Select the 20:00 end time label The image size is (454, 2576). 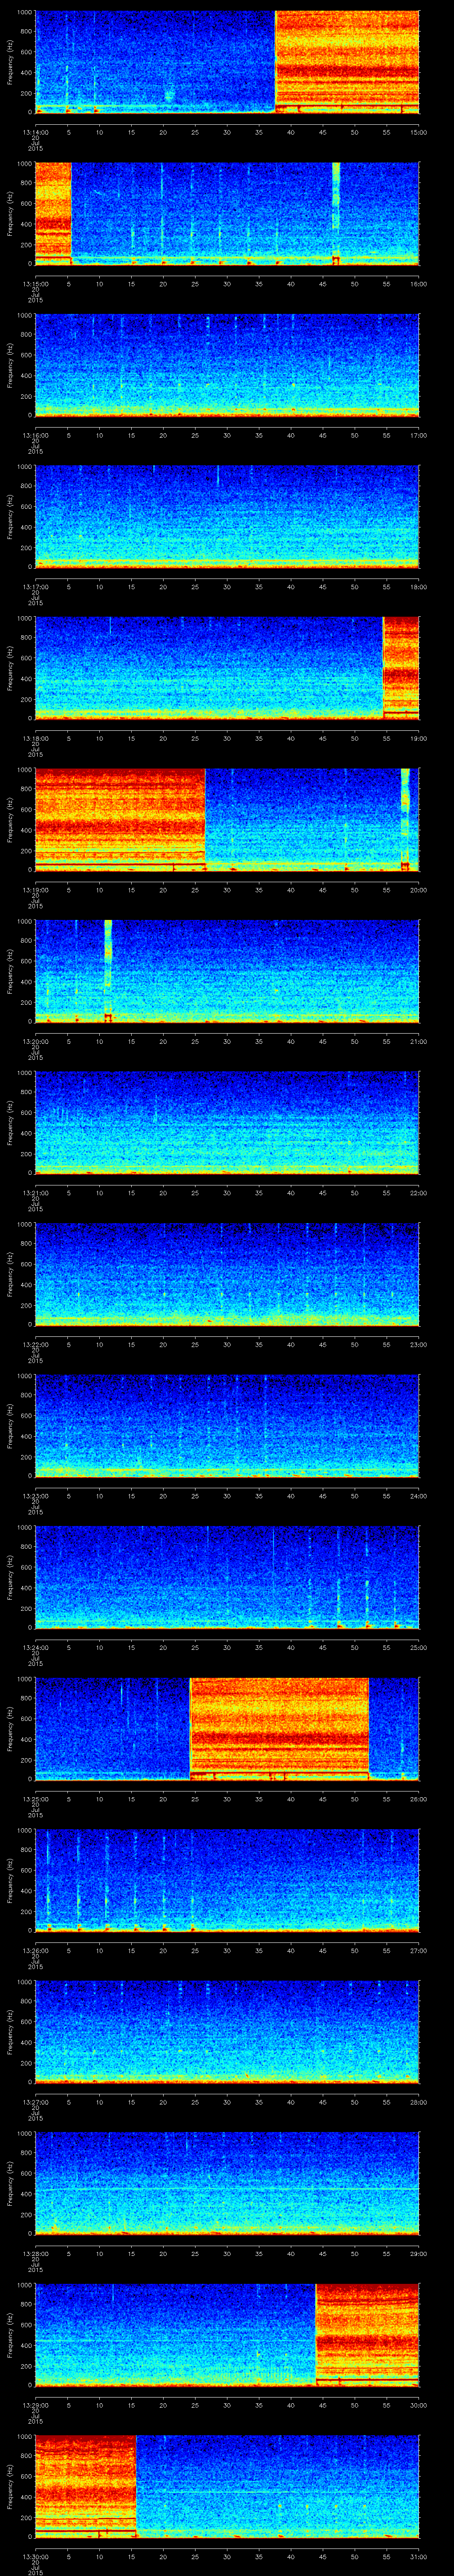coord(419,890)
